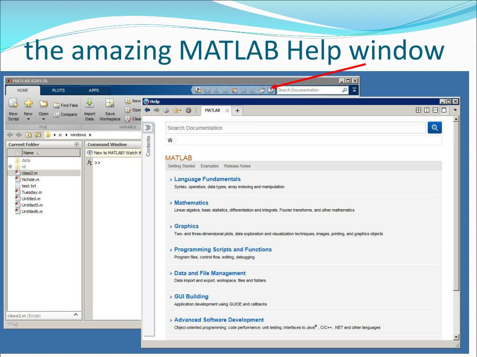The width and height of the screenshot is (477, 357).
Task: Click the fx function browser icon in Command Window
Action: [x=89, y=162]
